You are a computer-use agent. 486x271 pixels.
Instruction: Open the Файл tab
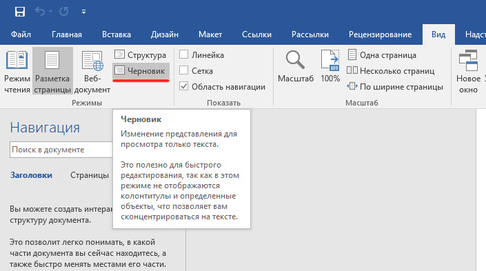(21, 34)
